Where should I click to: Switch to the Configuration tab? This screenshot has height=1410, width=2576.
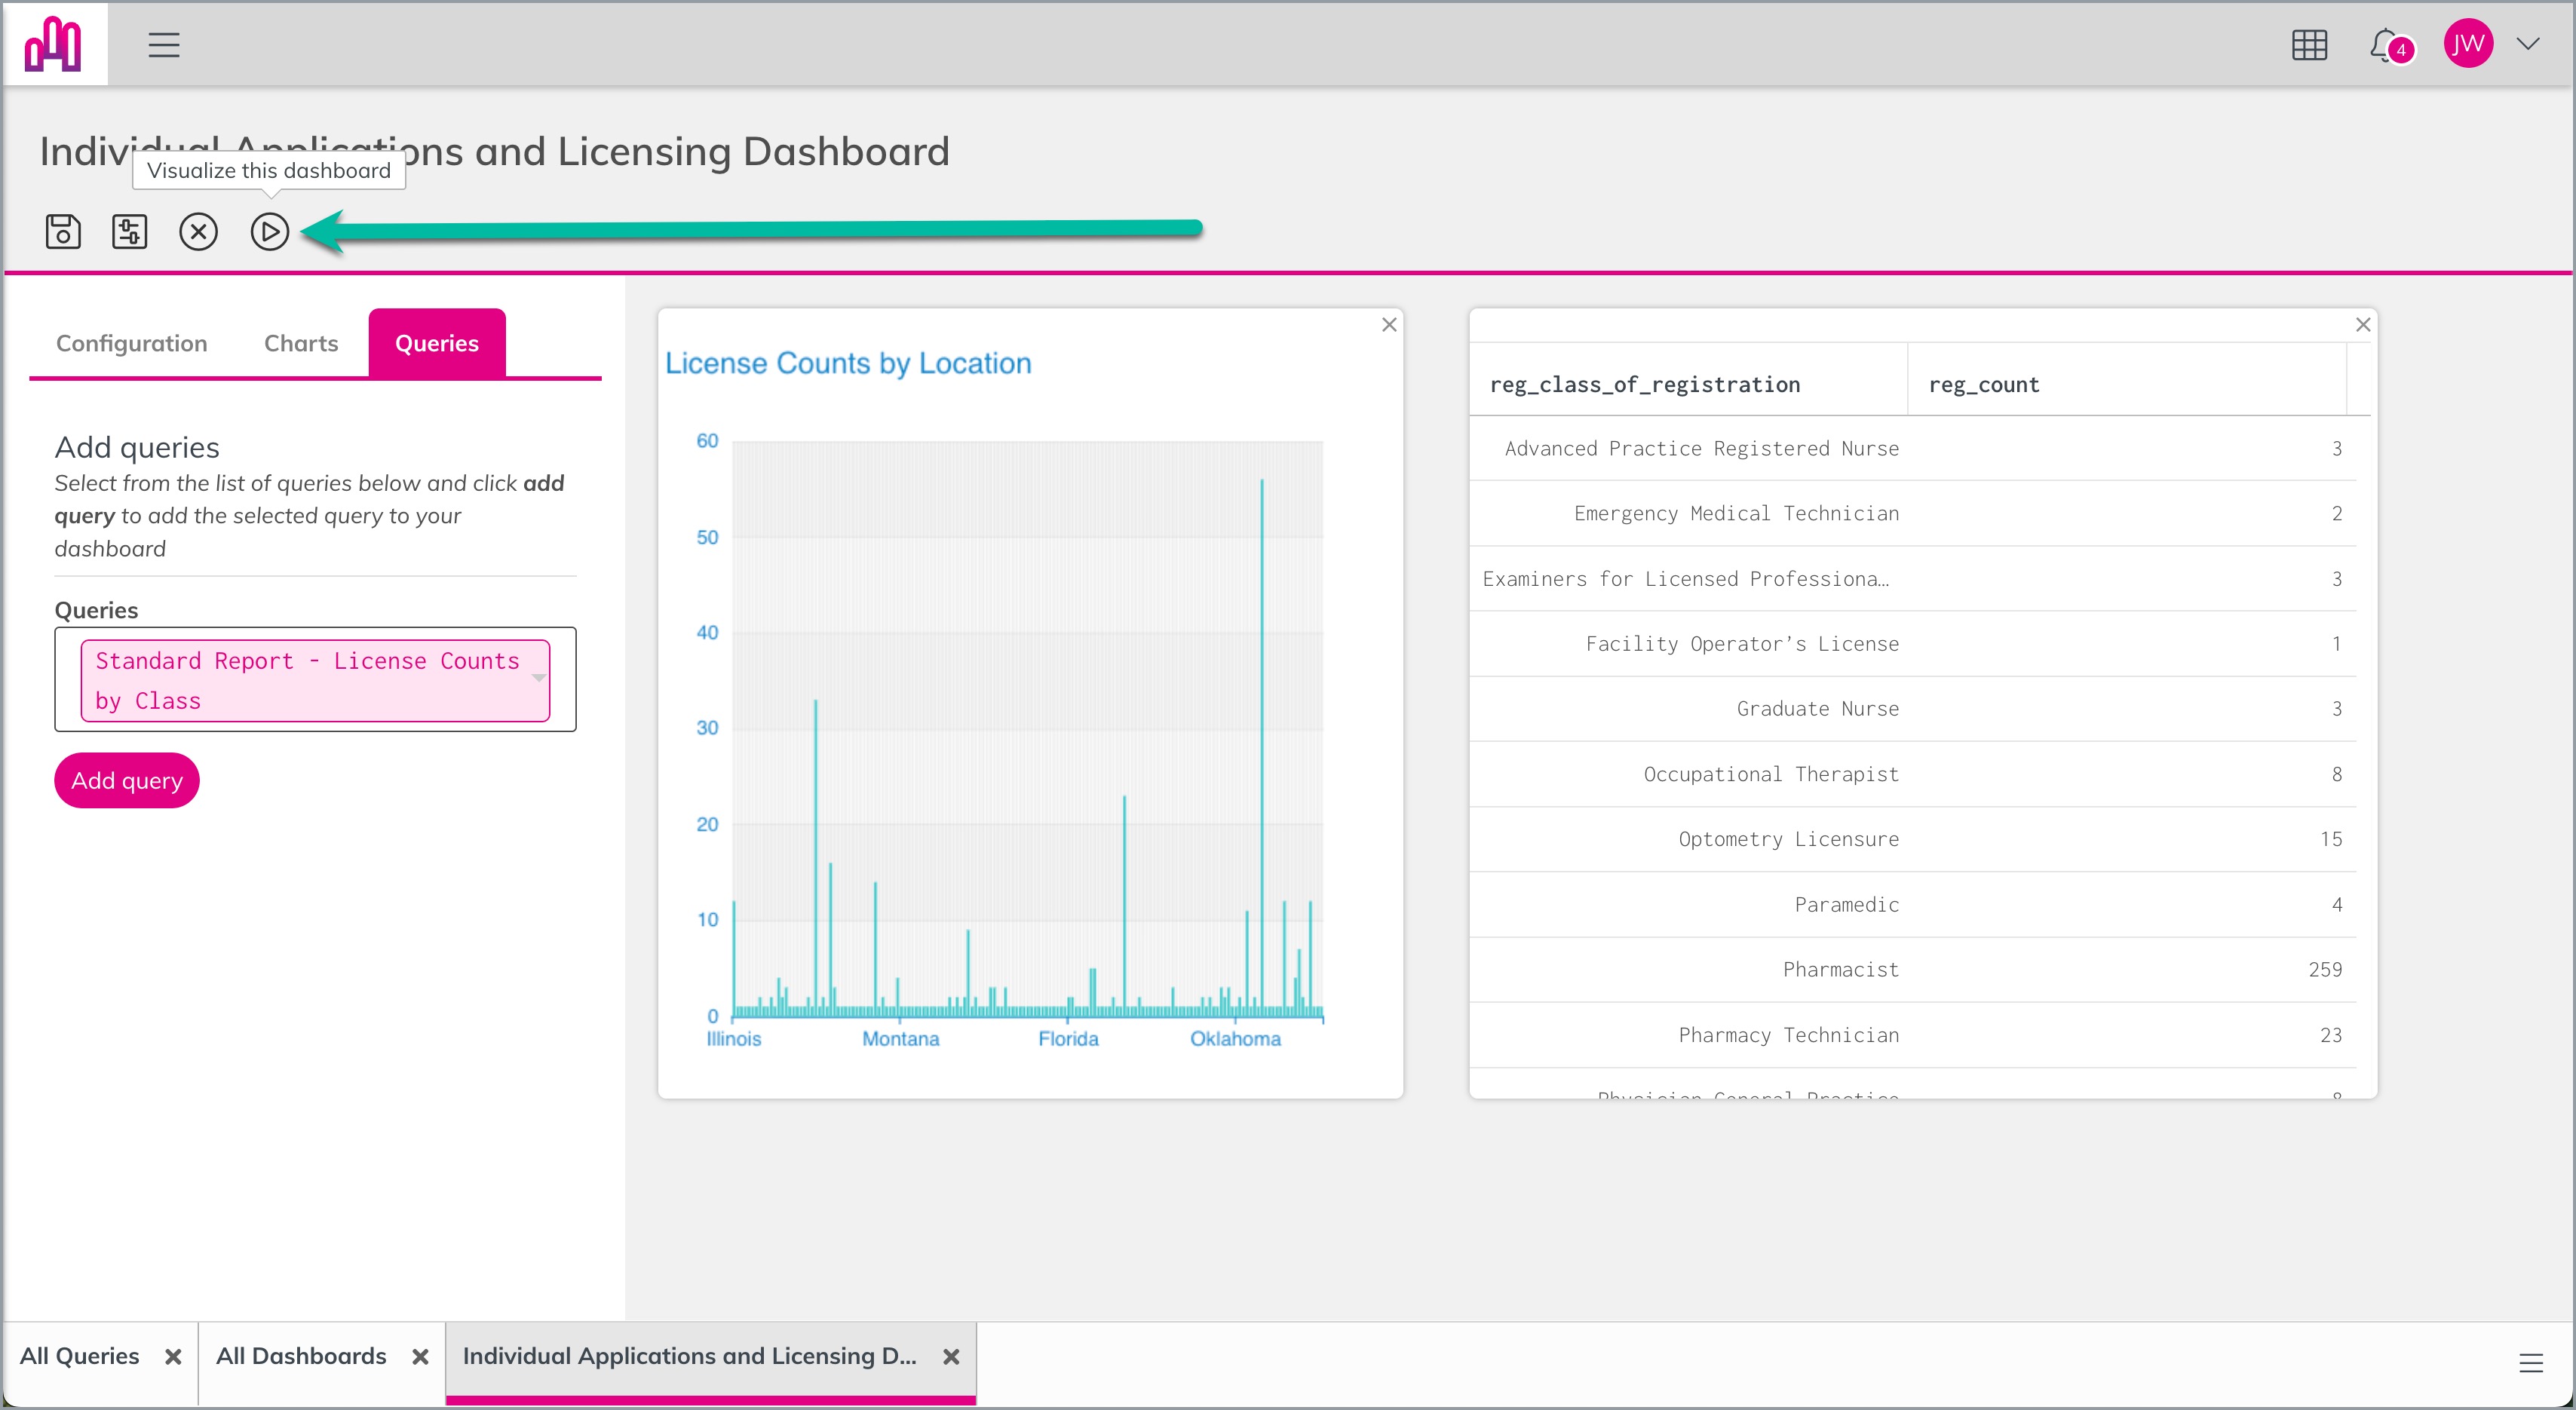coord(132,343)
